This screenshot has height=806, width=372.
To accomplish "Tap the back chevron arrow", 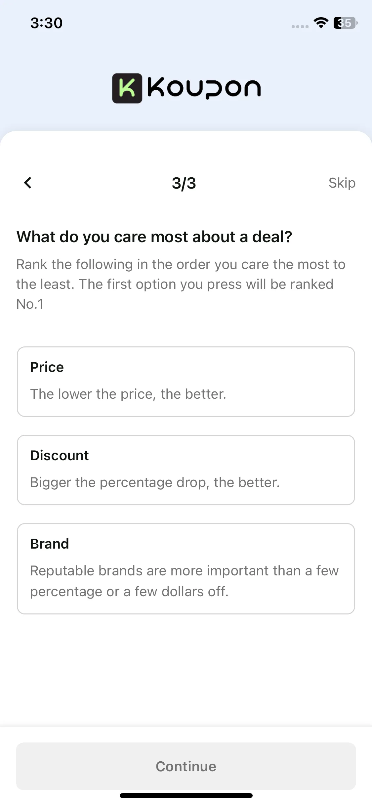I will [x=28, y=183].
